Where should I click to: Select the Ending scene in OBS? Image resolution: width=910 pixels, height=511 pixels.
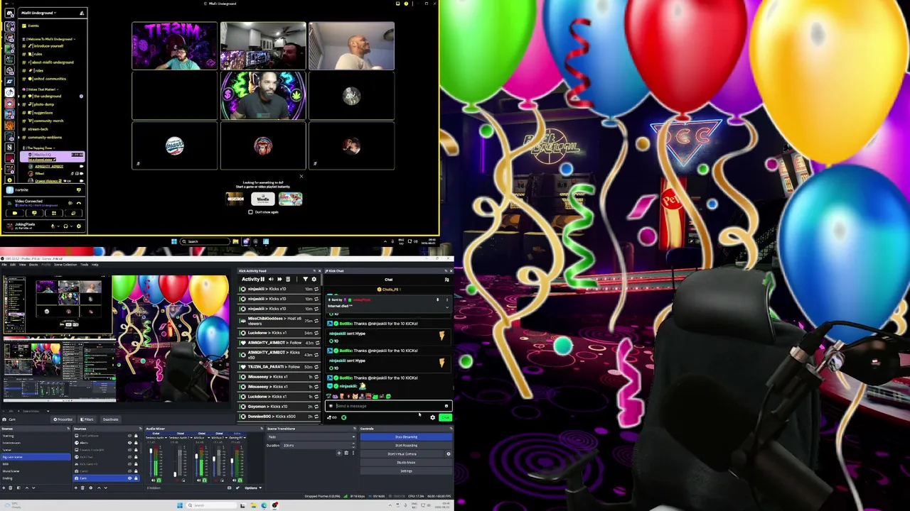tap(36, 478)
